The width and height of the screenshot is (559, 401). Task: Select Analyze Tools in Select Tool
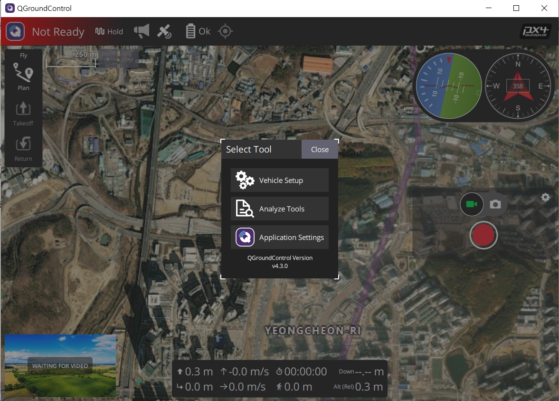point(280,209)
